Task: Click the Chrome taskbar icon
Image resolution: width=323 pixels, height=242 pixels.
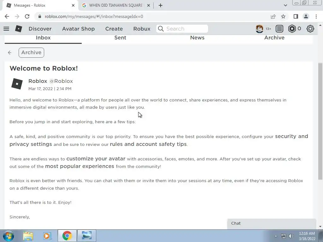Action: (67, 236)
